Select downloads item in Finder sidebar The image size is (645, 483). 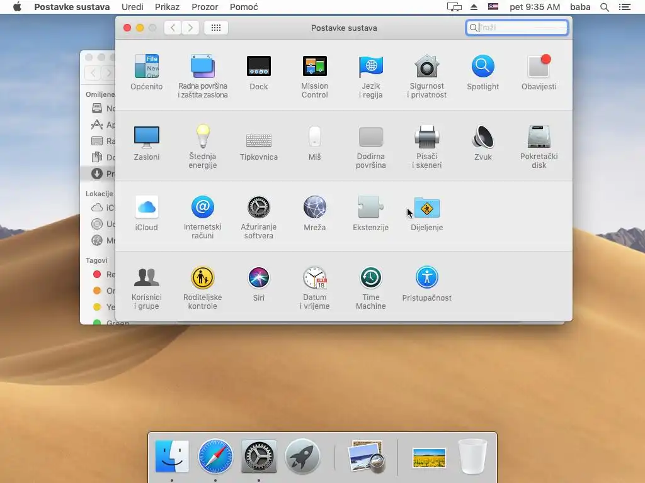[x=99, y=174]
